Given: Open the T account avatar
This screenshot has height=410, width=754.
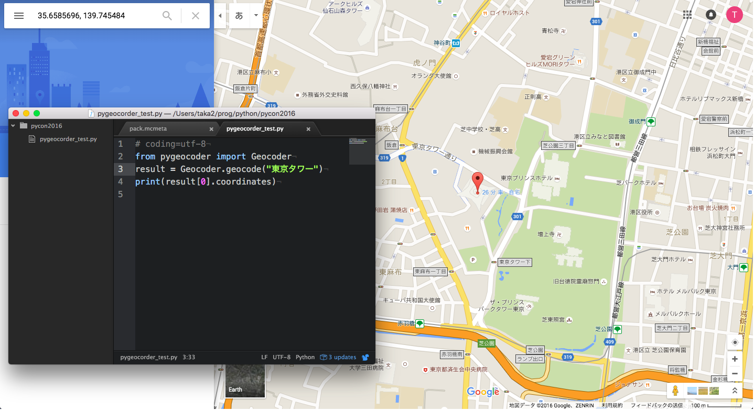Looking at the screenshot, I should click(x=734, y=15).
